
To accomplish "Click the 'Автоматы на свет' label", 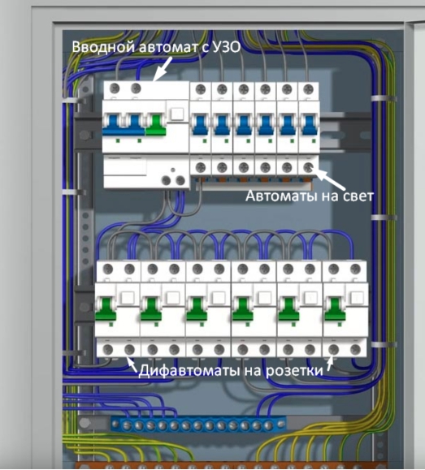I will 310,196.
